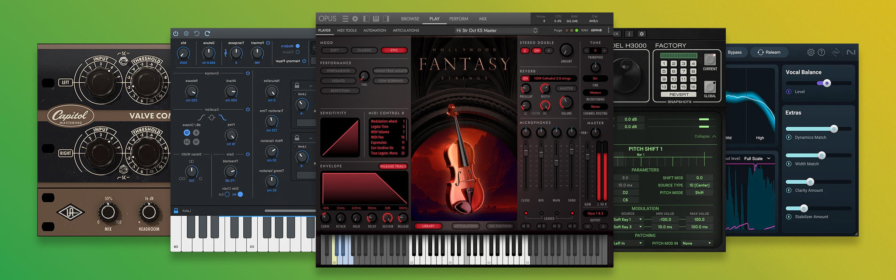The width and height of the screenshot is (896, 280).
Task: Click the Vocal Balance slider handle
Action: [827, 83]
